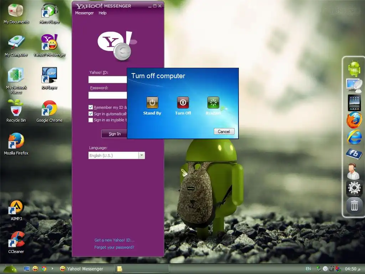
Task: Open the Forgot your password link
Action: click(x=114, y=247)
